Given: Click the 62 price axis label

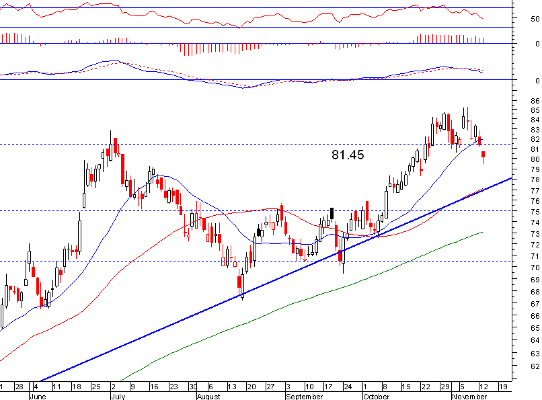Looking at the screenshot, I should [x=535, y=366].
